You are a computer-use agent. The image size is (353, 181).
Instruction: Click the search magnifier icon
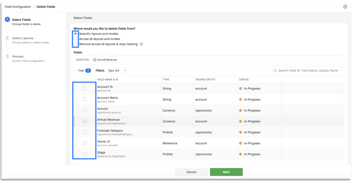pyautogui.click(x=275, y=70)
